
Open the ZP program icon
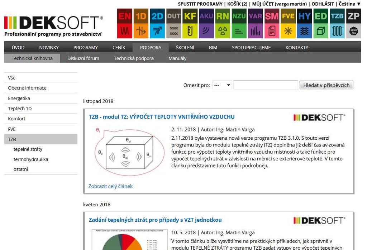(x=353, y=23)
